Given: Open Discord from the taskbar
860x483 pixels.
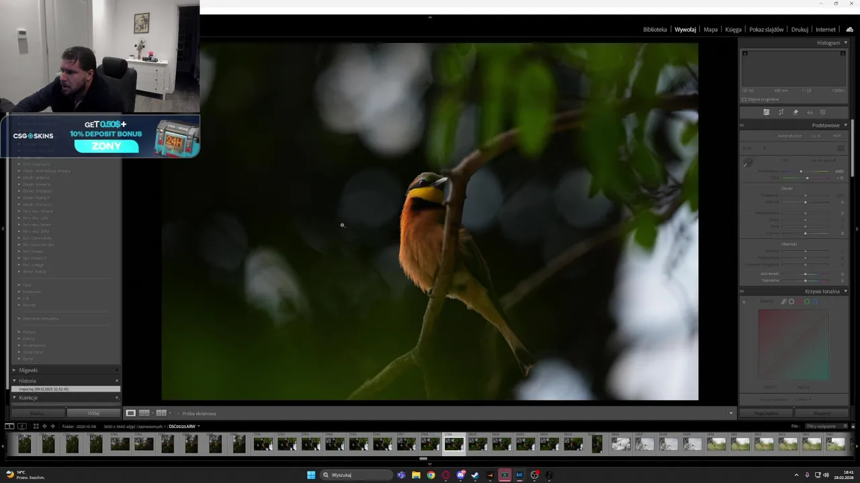Looking at the screenshot, I should coord(460,475).
